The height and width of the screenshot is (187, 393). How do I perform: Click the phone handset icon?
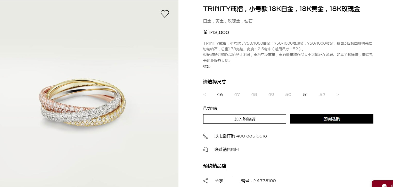206,136
